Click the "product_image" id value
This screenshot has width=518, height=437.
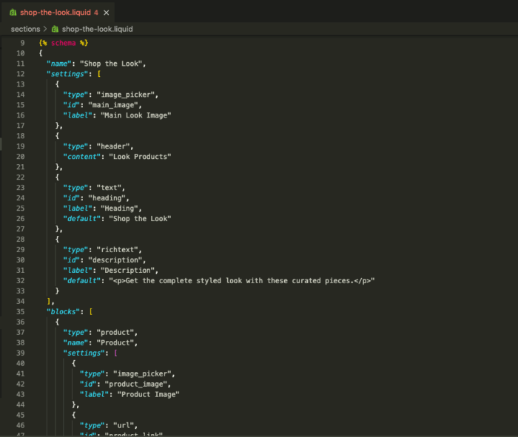(x=135, y=385)
